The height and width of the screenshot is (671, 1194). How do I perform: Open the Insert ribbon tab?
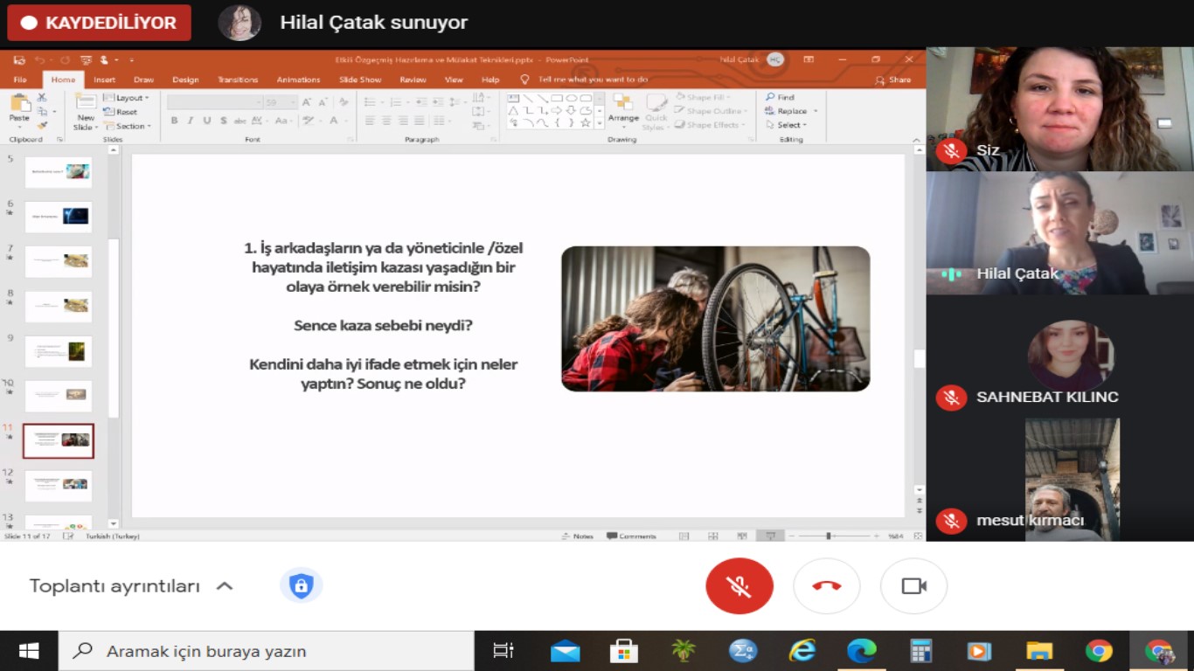click(104, 80)
